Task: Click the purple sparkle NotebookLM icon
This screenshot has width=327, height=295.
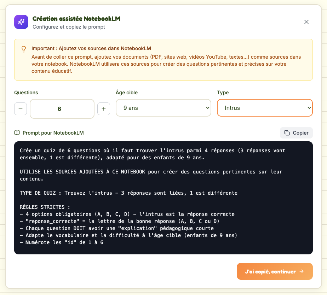Action: pyautogui.click(x=21, y=22)
